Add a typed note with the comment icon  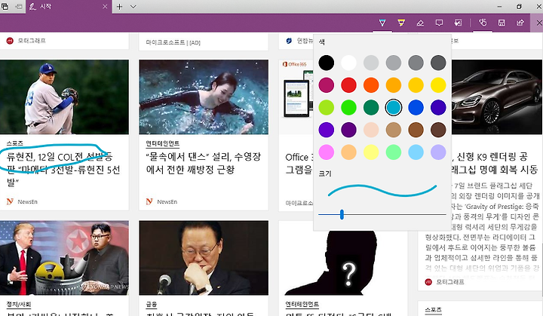(439, 23)
